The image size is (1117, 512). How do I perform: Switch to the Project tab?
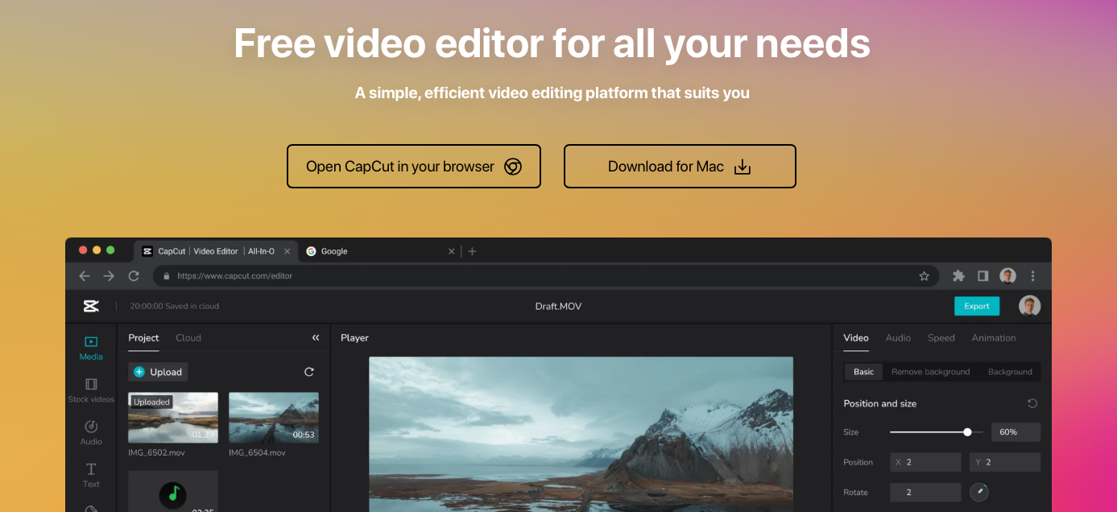click(x=144, y=338)
